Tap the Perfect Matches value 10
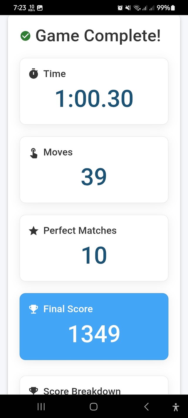This screenshot has width=188, height=418. (94, 255)
